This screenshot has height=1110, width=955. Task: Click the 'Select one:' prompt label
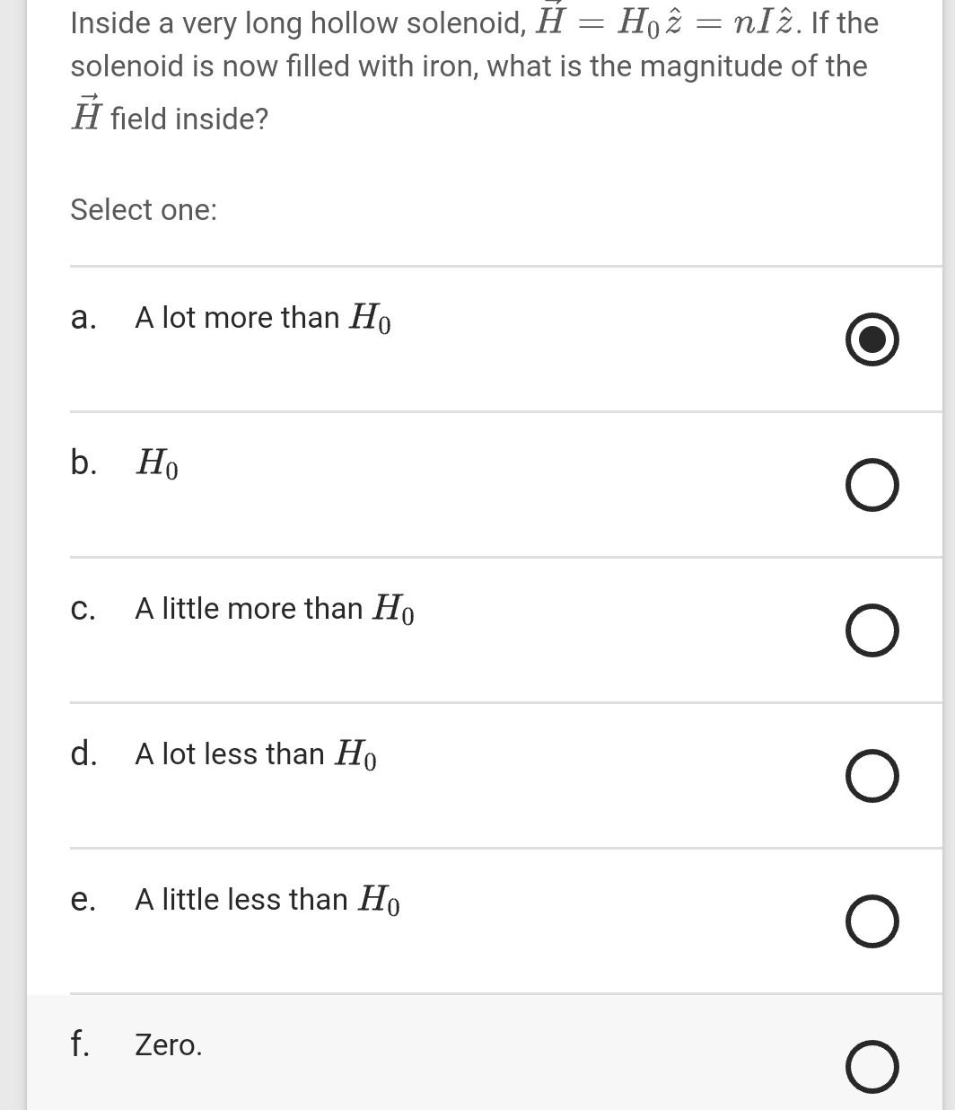point(144,210)
